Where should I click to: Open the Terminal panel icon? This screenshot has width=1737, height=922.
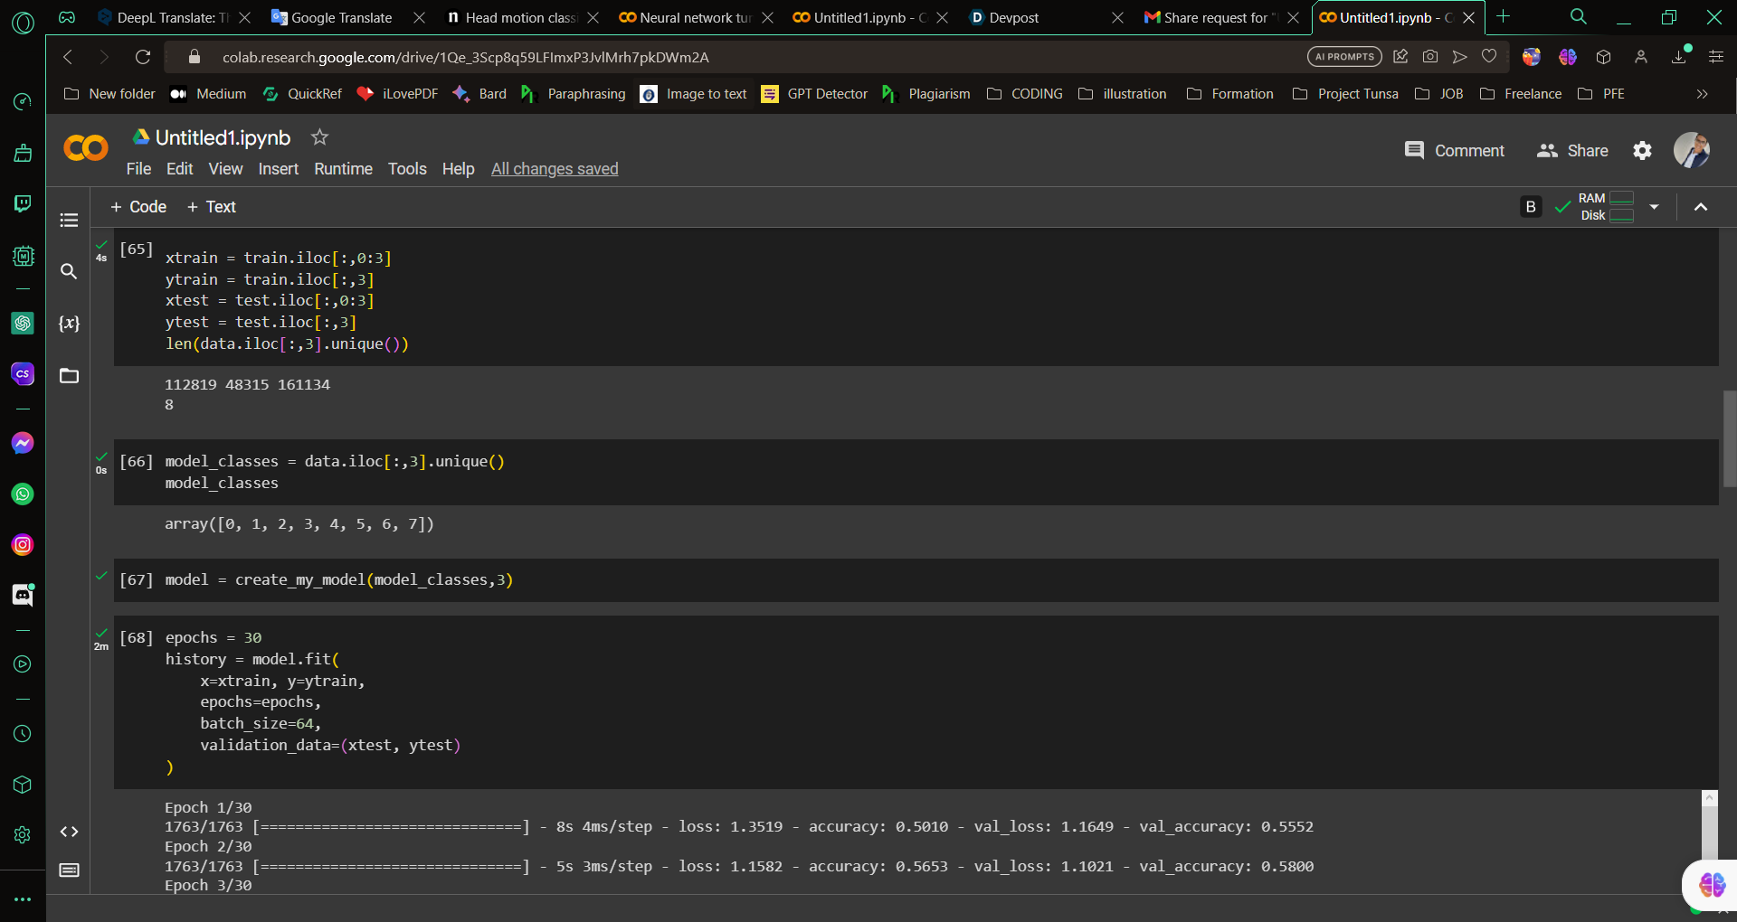69,870
